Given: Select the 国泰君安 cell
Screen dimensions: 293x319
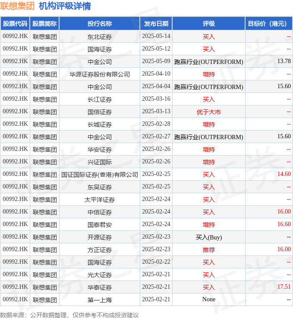Looking at the screenshot, I should [x=100, y=225].
